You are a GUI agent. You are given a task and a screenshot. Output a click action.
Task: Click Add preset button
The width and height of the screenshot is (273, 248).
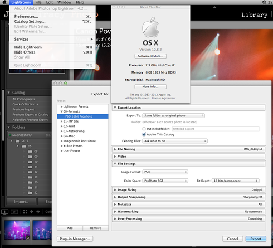tap(70, 228)
